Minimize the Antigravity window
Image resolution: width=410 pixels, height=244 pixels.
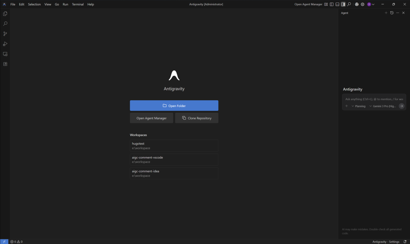(383, 4)
